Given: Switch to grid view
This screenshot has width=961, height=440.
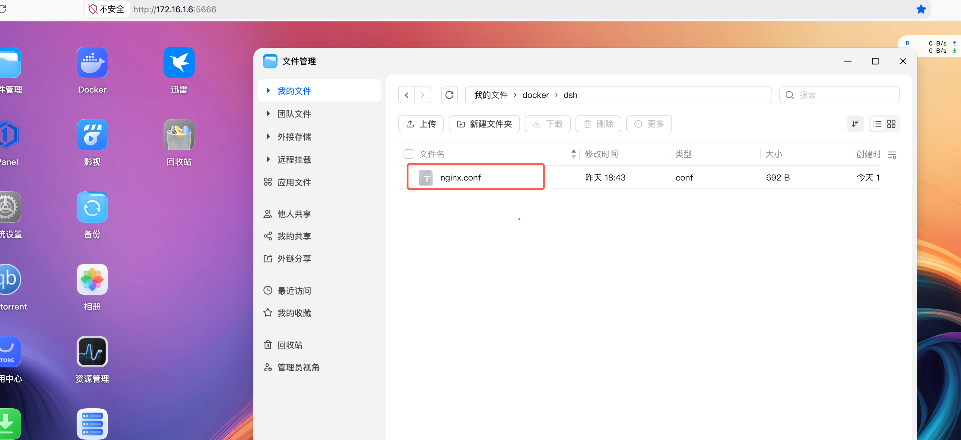Looking at the screenshot, I should click(x=892, y=124).
